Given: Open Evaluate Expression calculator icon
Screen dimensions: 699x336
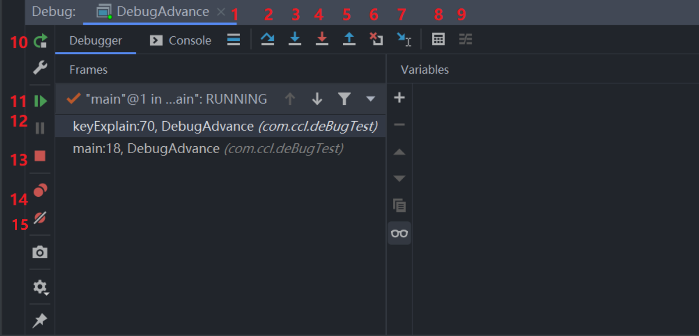Looking at the screenshot, I should [x=438, y=39].
